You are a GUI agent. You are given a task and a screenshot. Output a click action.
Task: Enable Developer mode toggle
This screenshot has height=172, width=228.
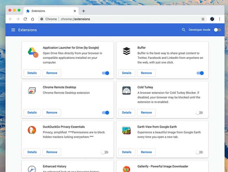point(217,30)
